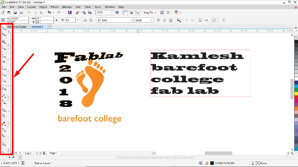Toggle Show Guidelines button
Viewport: 298px width, 167px height.
(x=137, y=13)
